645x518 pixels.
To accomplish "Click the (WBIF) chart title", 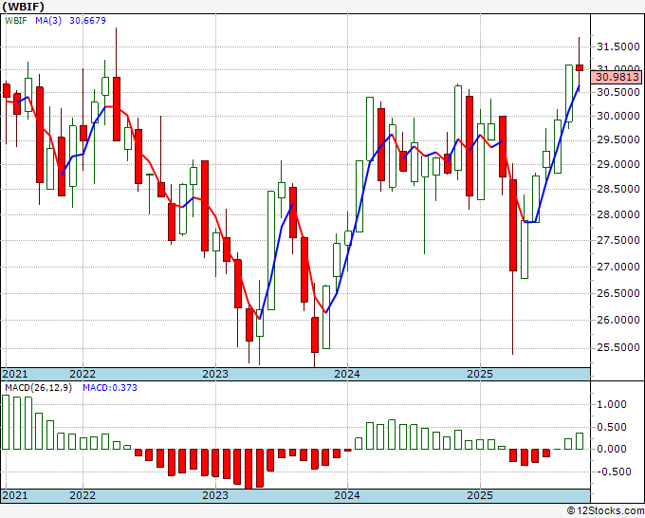I will click(24, 7).
